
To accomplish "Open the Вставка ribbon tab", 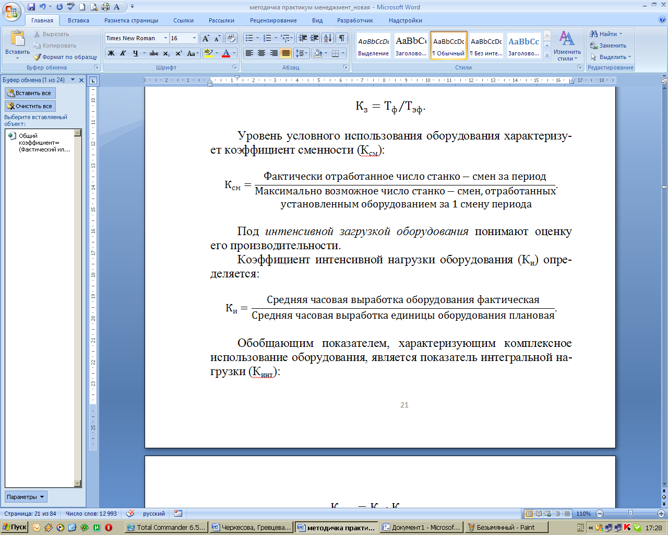I will tap(78, 20).
